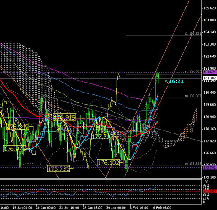Screen dimensions: 217x210
Task: Click the t0 180.087 level label
Action: click(193, 96)
